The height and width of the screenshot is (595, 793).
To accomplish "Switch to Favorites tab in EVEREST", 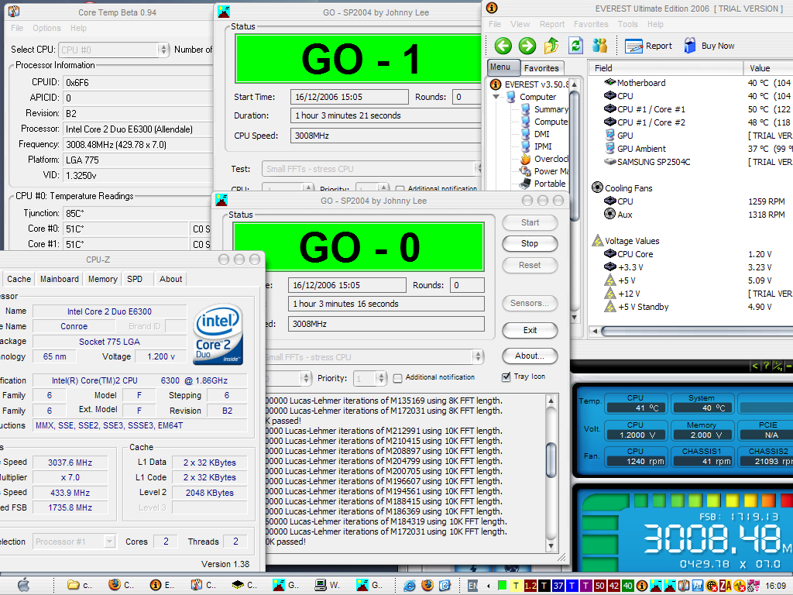I will pos(541,68).
